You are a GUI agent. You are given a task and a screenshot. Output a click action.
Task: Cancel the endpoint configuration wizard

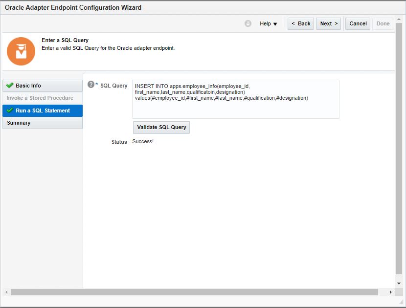(x=358, y=23)
